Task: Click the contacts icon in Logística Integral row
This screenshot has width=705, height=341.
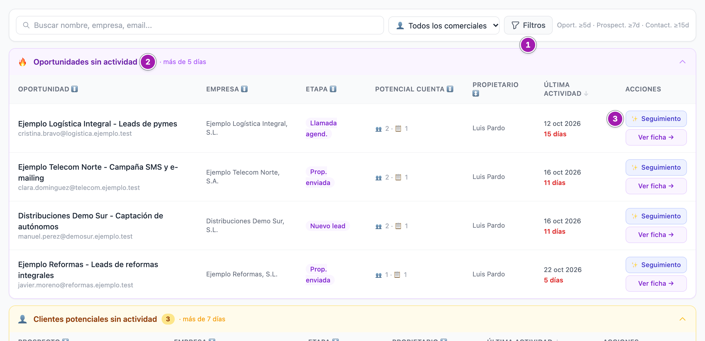Action: click(379, 129)
